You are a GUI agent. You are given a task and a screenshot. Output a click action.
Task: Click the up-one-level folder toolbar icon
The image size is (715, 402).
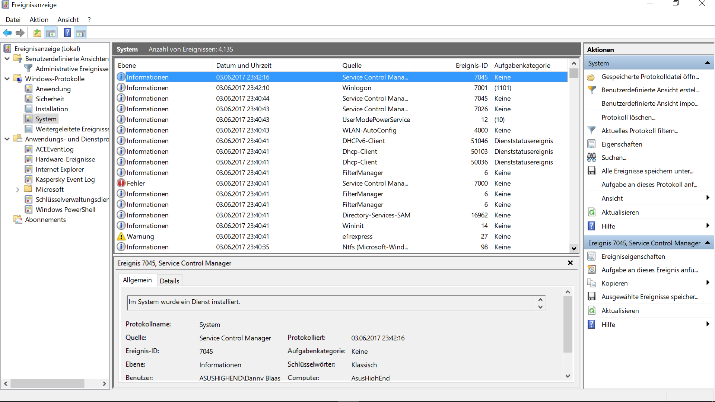tap(37, 33)
